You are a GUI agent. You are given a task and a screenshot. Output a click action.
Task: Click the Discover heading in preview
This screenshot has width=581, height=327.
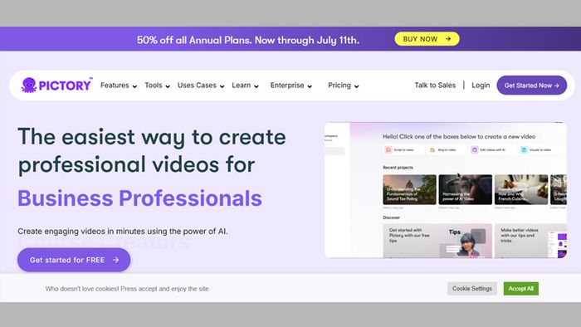tap(391, 217)
